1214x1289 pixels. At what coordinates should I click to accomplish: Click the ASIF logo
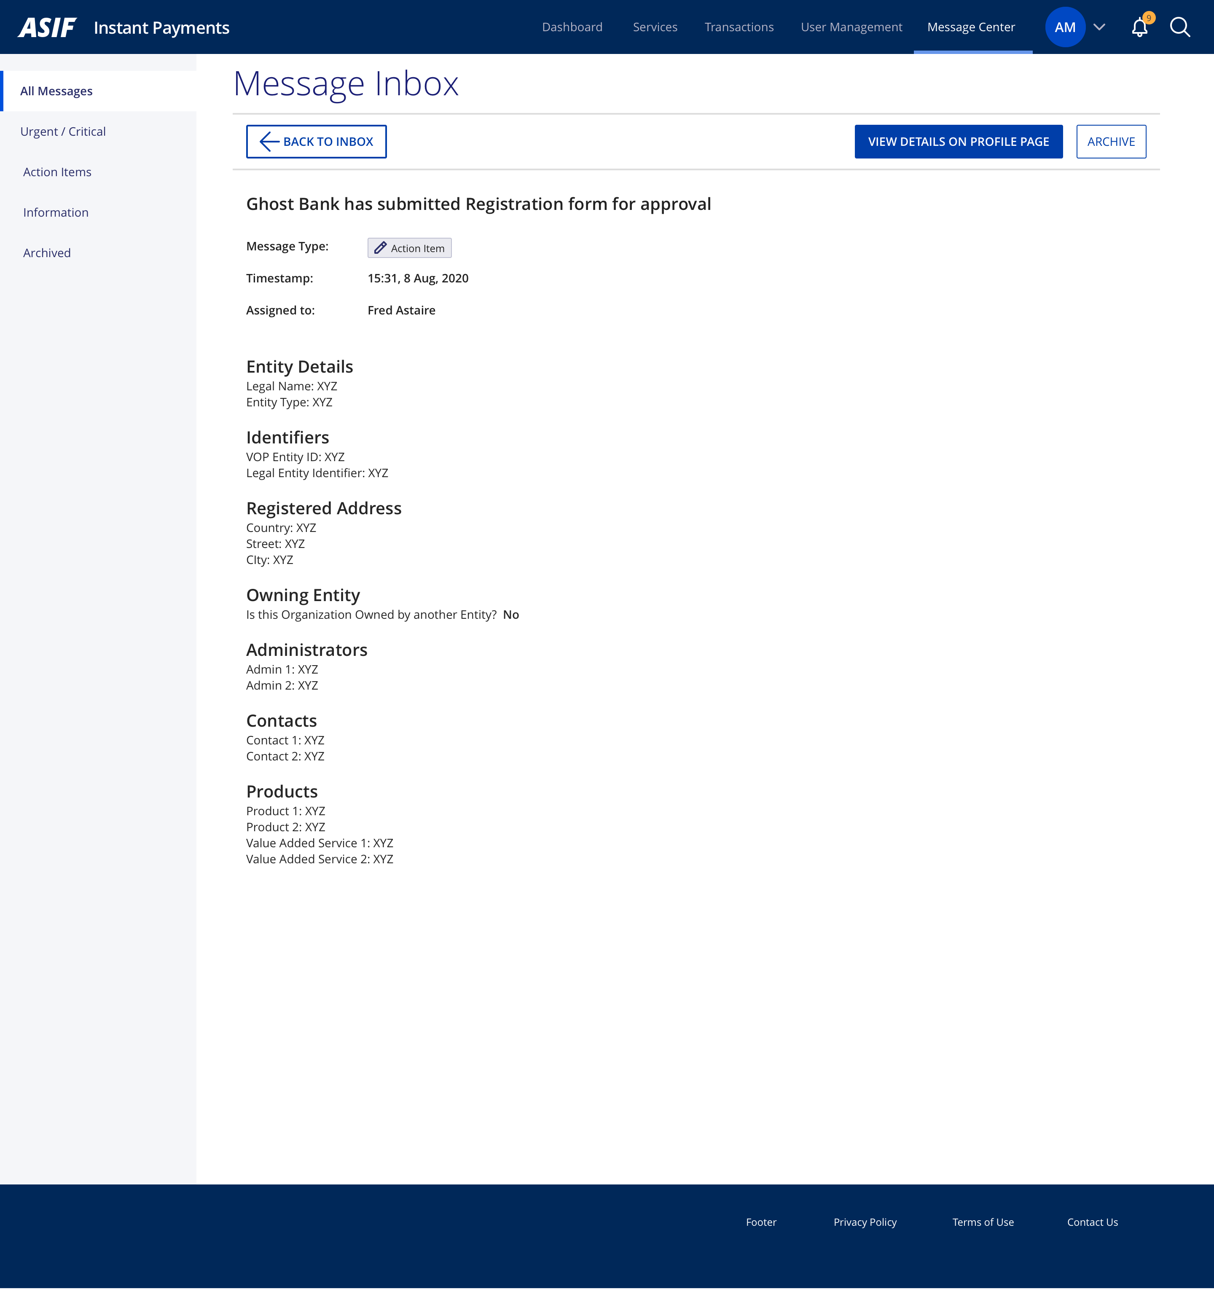tap(47, 27)
